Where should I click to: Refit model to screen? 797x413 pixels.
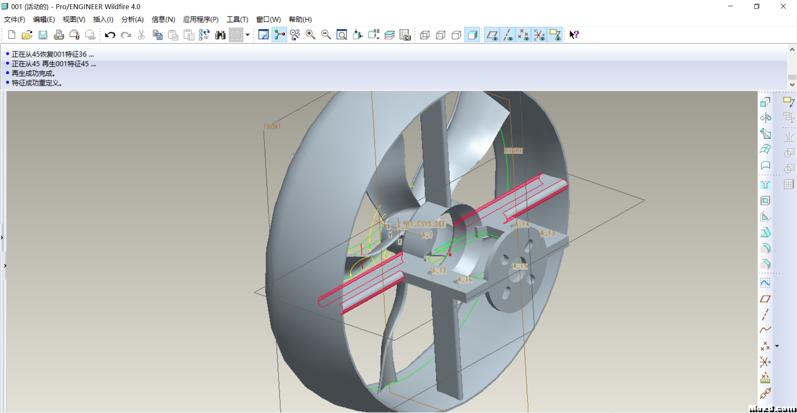pos(342,35)
